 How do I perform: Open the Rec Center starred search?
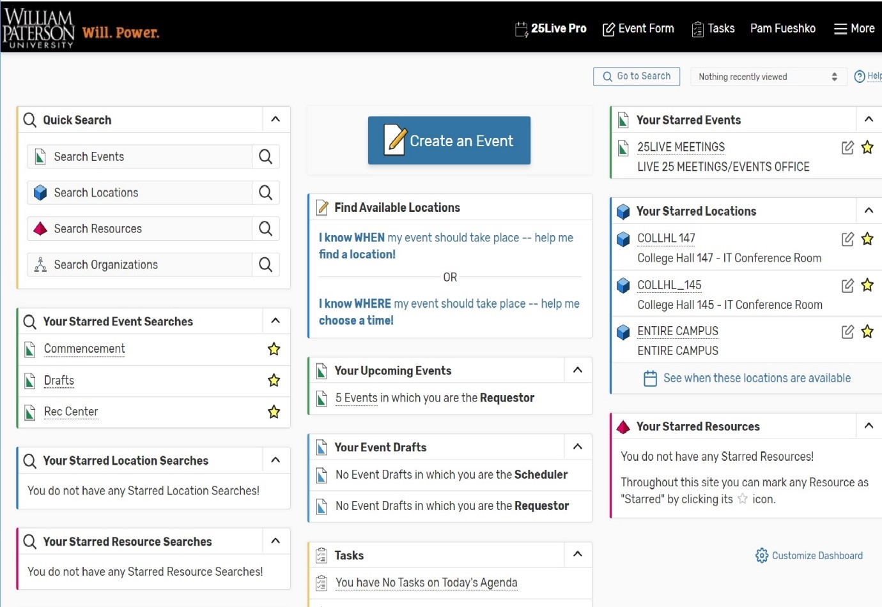pyautogui.click(x=71, y=412)
